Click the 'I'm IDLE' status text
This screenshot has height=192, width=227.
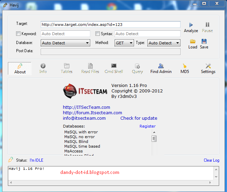coord(37,160)
